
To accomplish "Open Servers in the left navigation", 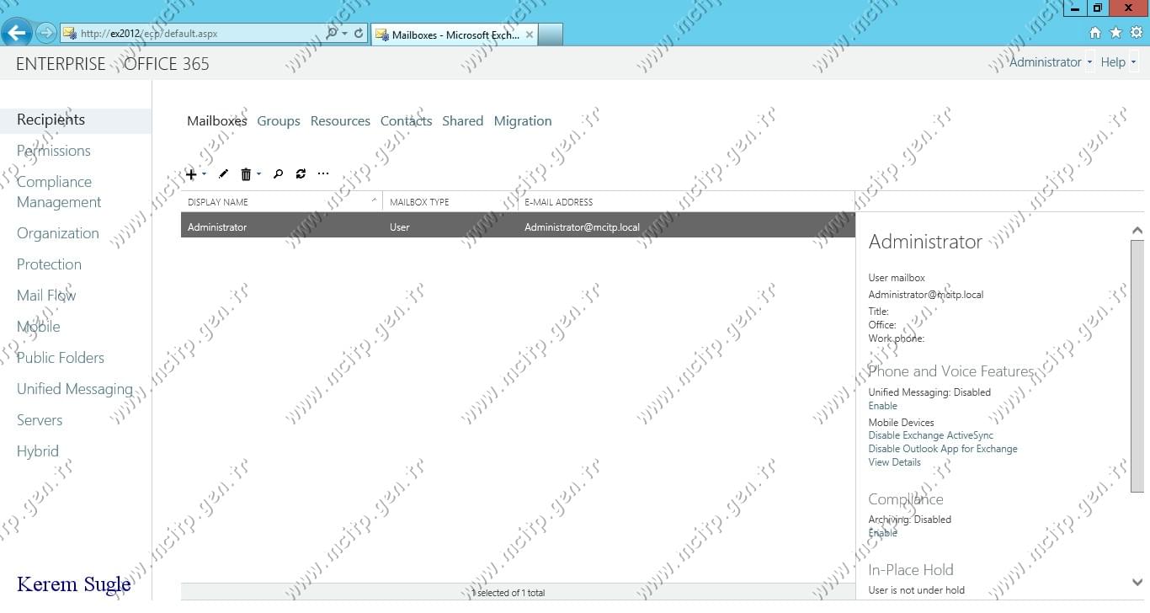I will pyautogui.click(x=40, y=420).
